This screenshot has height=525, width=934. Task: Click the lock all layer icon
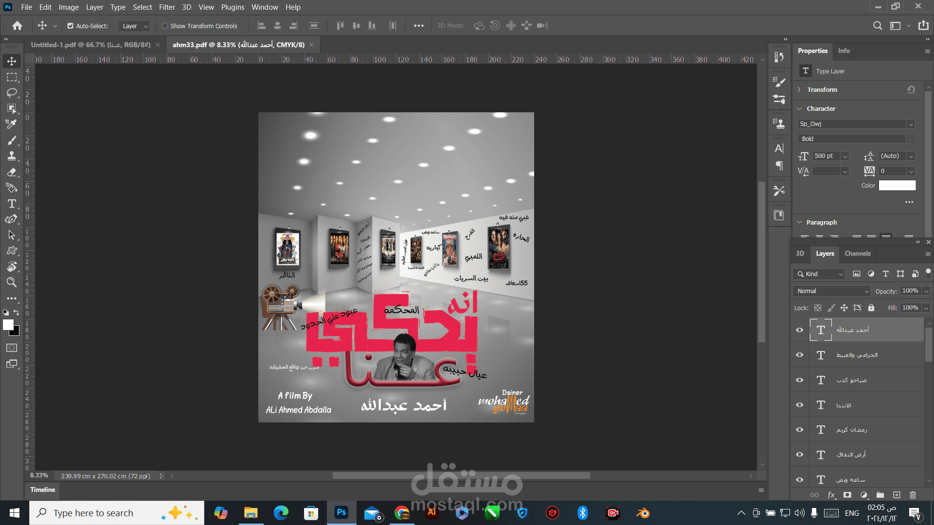pyautogui.click(x=871, y=308)
